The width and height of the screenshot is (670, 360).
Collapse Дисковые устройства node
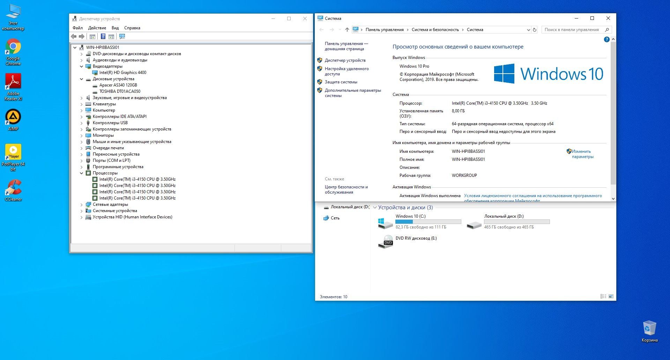(82, 79)
